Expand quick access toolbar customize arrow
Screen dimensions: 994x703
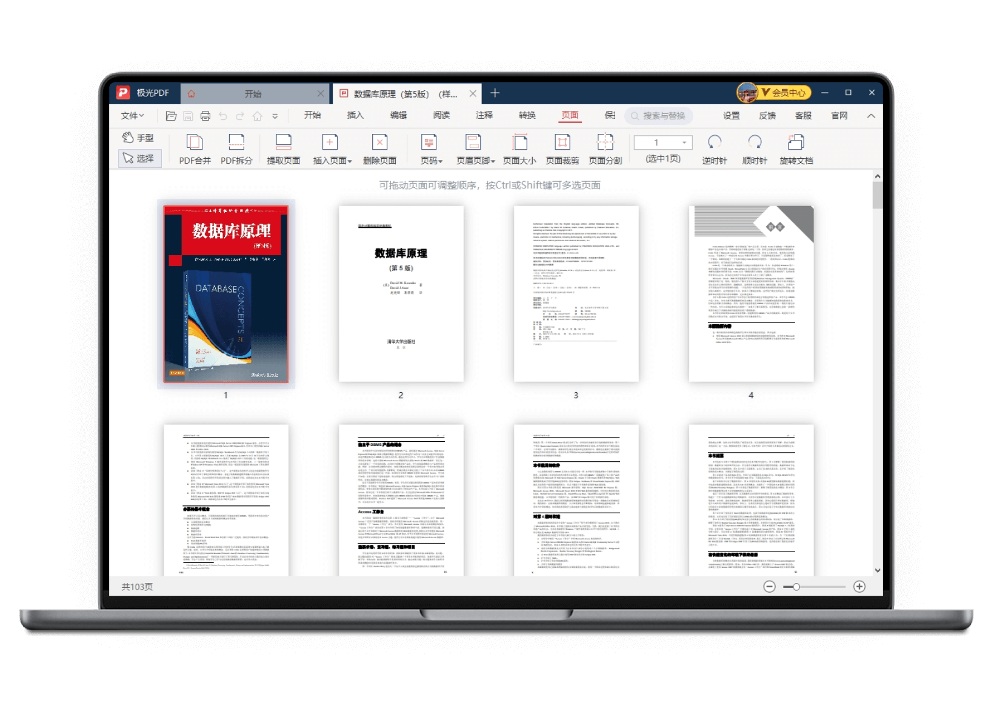tap(275, 116)
